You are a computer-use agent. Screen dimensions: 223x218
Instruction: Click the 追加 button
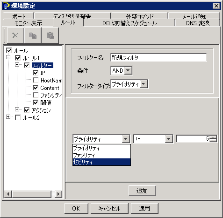pyautogui.click(x=142, y=191)
